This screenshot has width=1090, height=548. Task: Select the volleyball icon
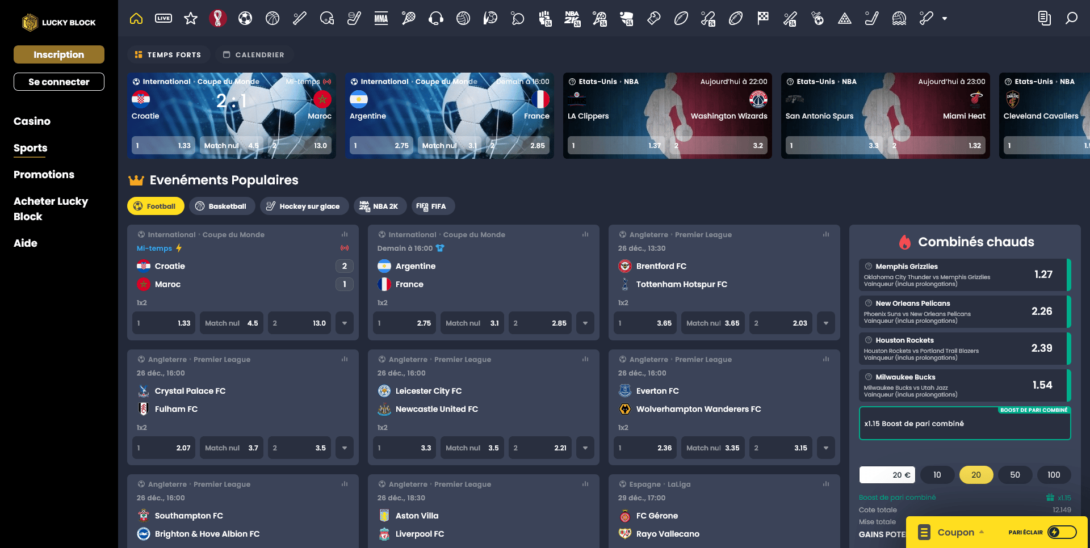(x=463, y=19)
